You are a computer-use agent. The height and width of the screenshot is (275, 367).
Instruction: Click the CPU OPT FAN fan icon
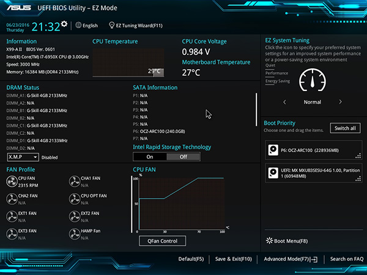(x=75, y=199)
